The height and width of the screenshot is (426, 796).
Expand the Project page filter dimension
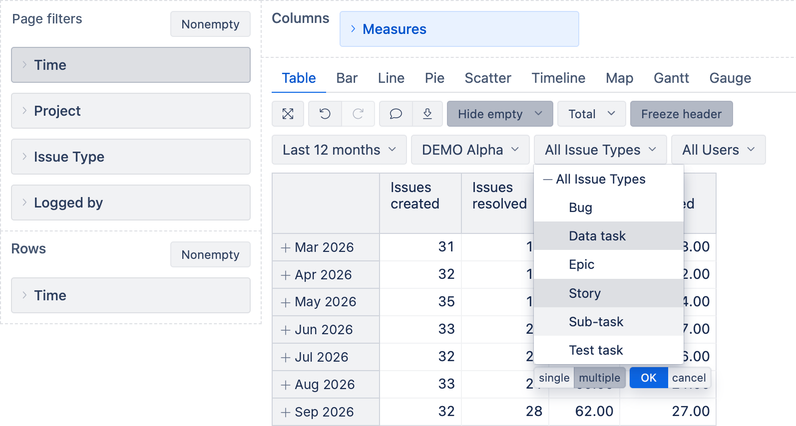pos(24,111)
